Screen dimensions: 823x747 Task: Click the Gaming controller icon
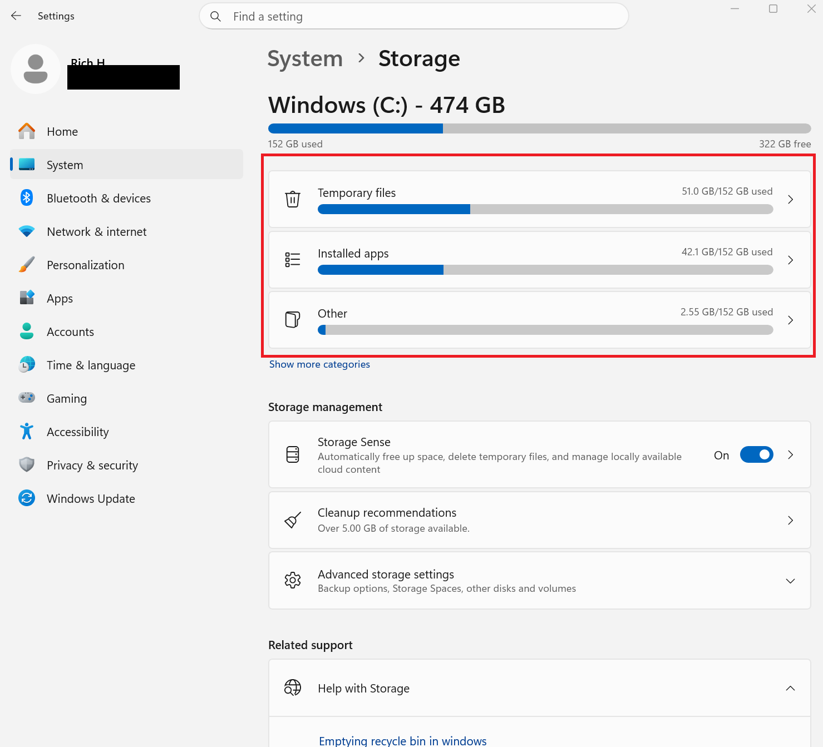27,398
